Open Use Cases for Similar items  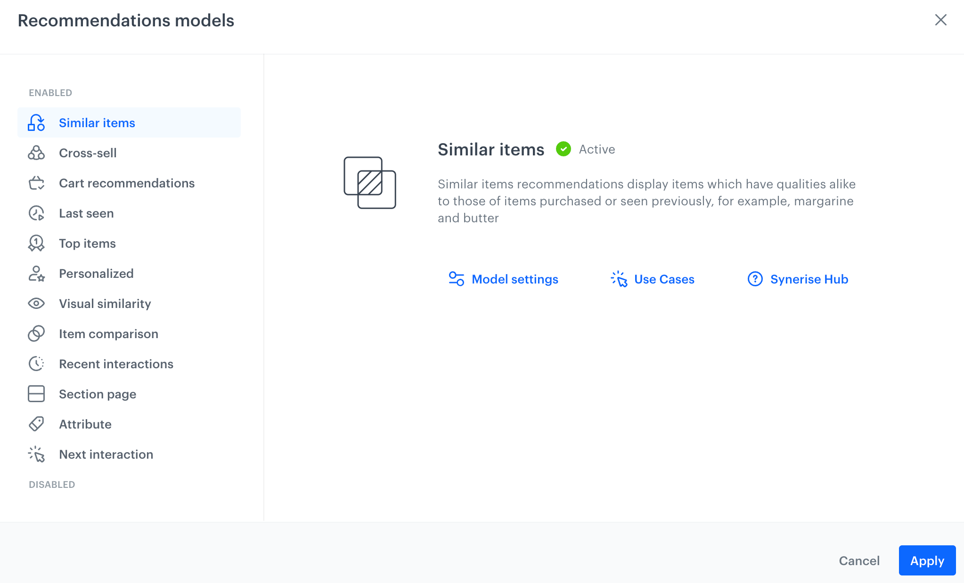point(664,279)
